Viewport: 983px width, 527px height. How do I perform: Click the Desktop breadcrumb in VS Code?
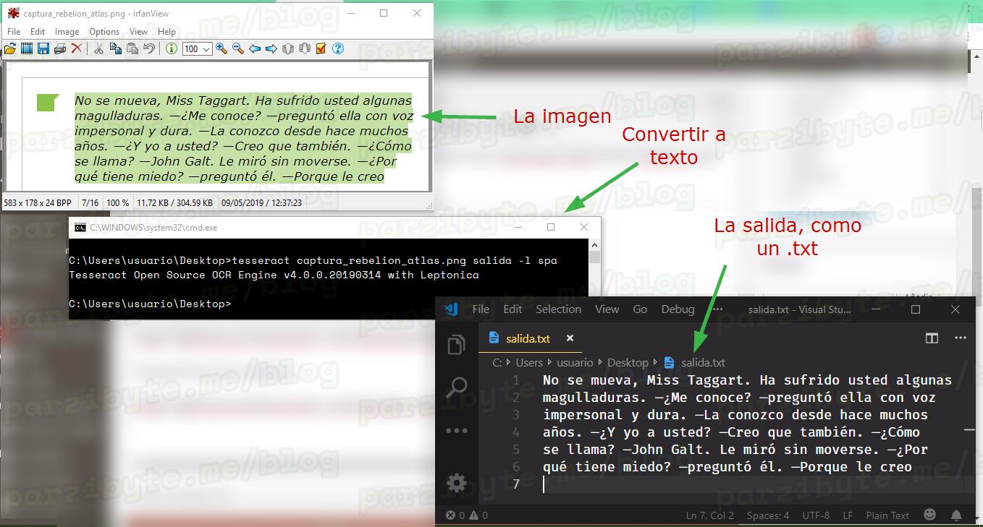point(628,363)
